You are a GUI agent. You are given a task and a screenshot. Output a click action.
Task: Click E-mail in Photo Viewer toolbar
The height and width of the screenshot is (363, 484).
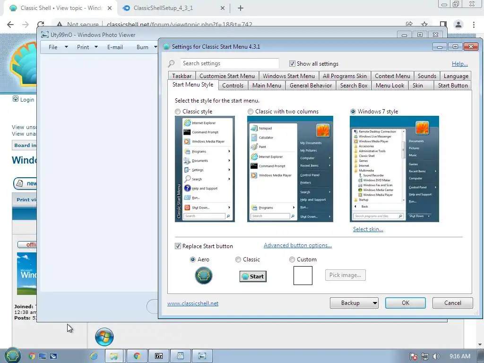click(x=115, y=47)
